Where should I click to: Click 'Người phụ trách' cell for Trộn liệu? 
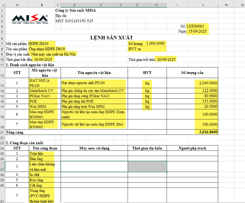pyautogui.click(x=192, y=153)
